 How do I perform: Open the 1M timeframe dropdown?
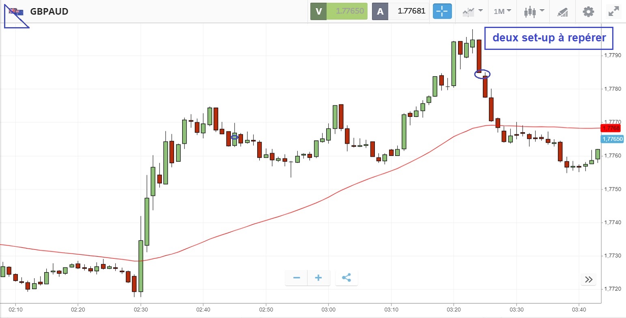(x=502, y=11)
